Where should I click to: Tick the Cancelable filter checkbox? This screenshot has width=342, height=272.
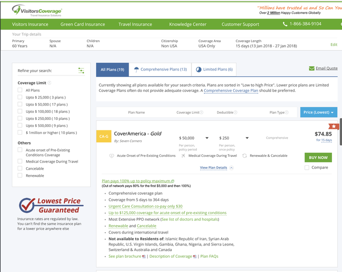click(x=20, y=168)
